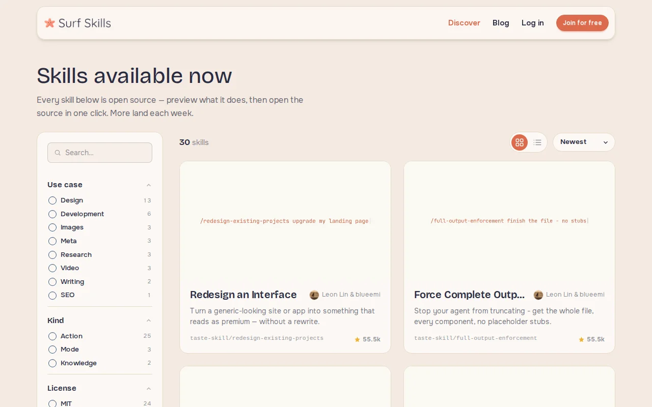This screenshot has height=407, width=652.
Task: Focus the Search skills input field
Action: click(100, 153)
